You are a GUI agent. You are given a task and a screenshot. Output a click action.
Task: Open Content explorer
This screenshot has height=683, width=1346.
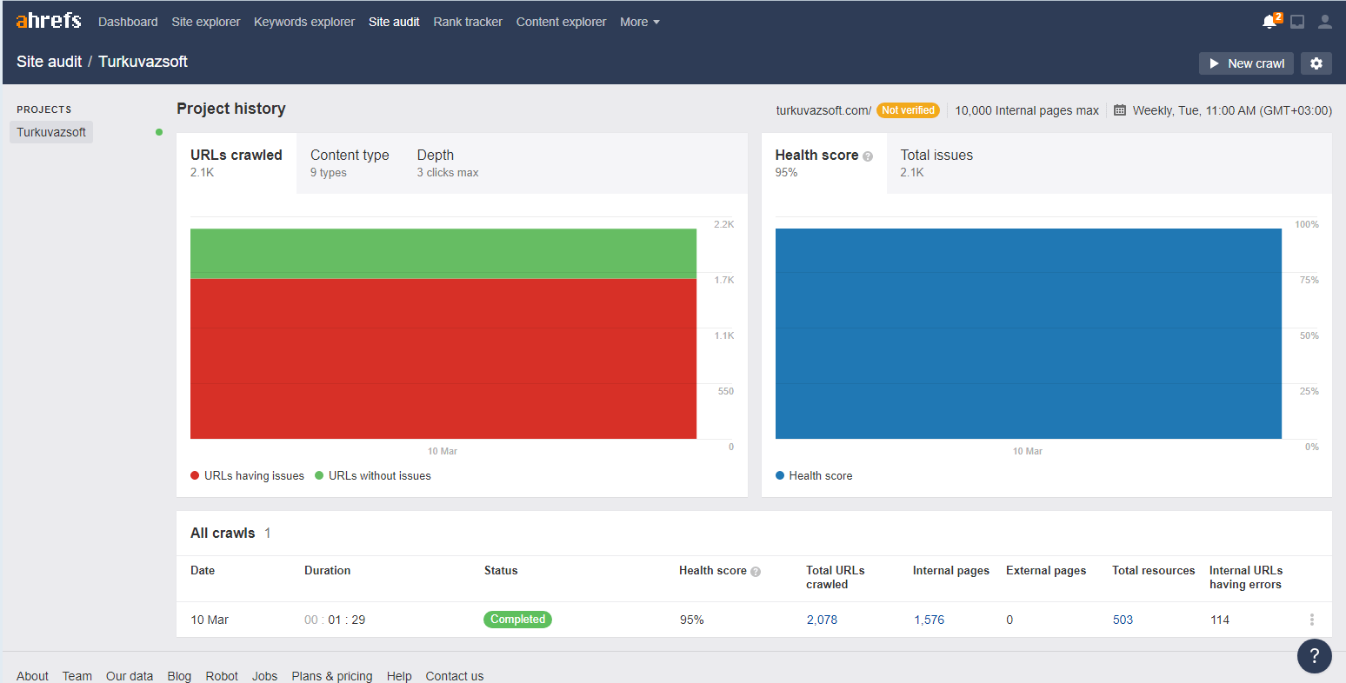pyautogui.click(x=561, y=22)
